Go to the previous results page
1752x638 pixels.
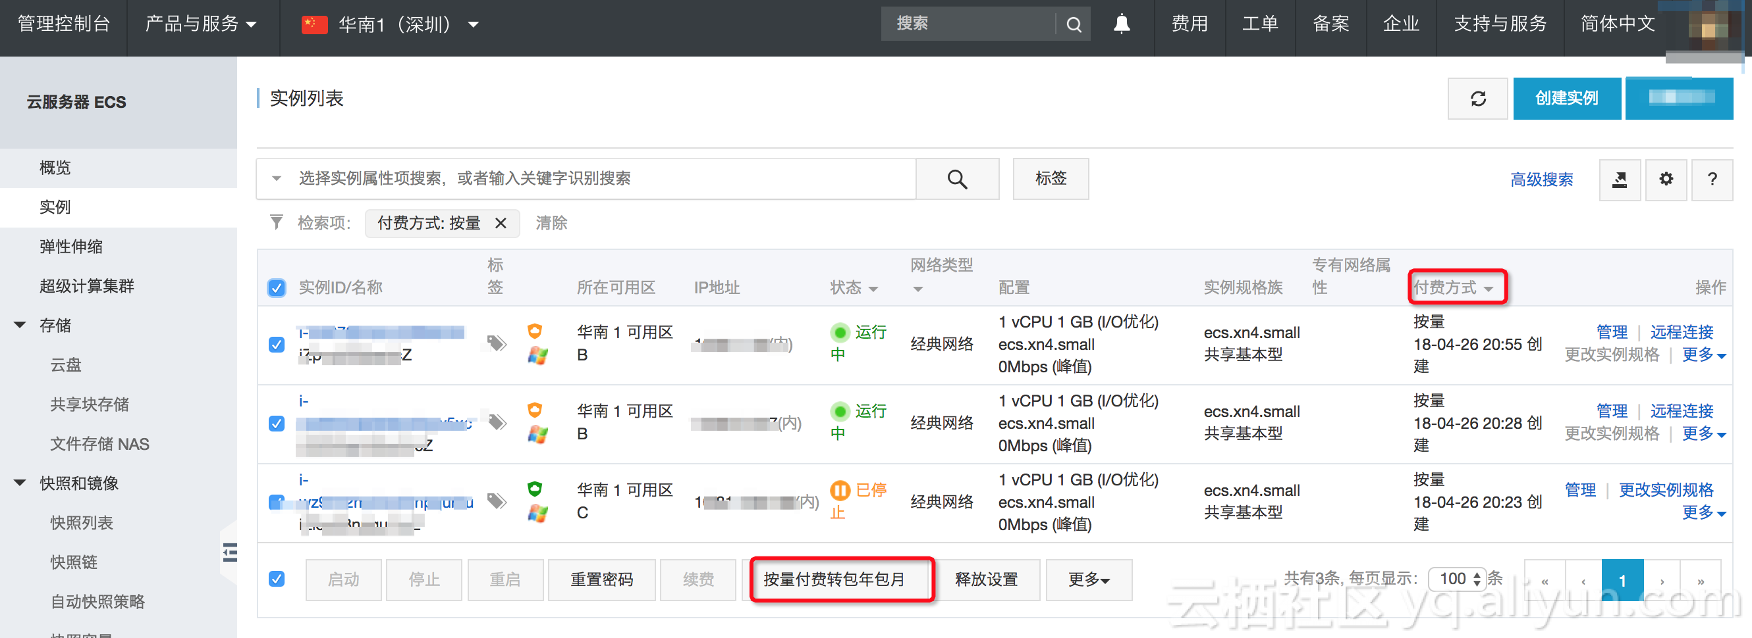tap(1583, 580)
